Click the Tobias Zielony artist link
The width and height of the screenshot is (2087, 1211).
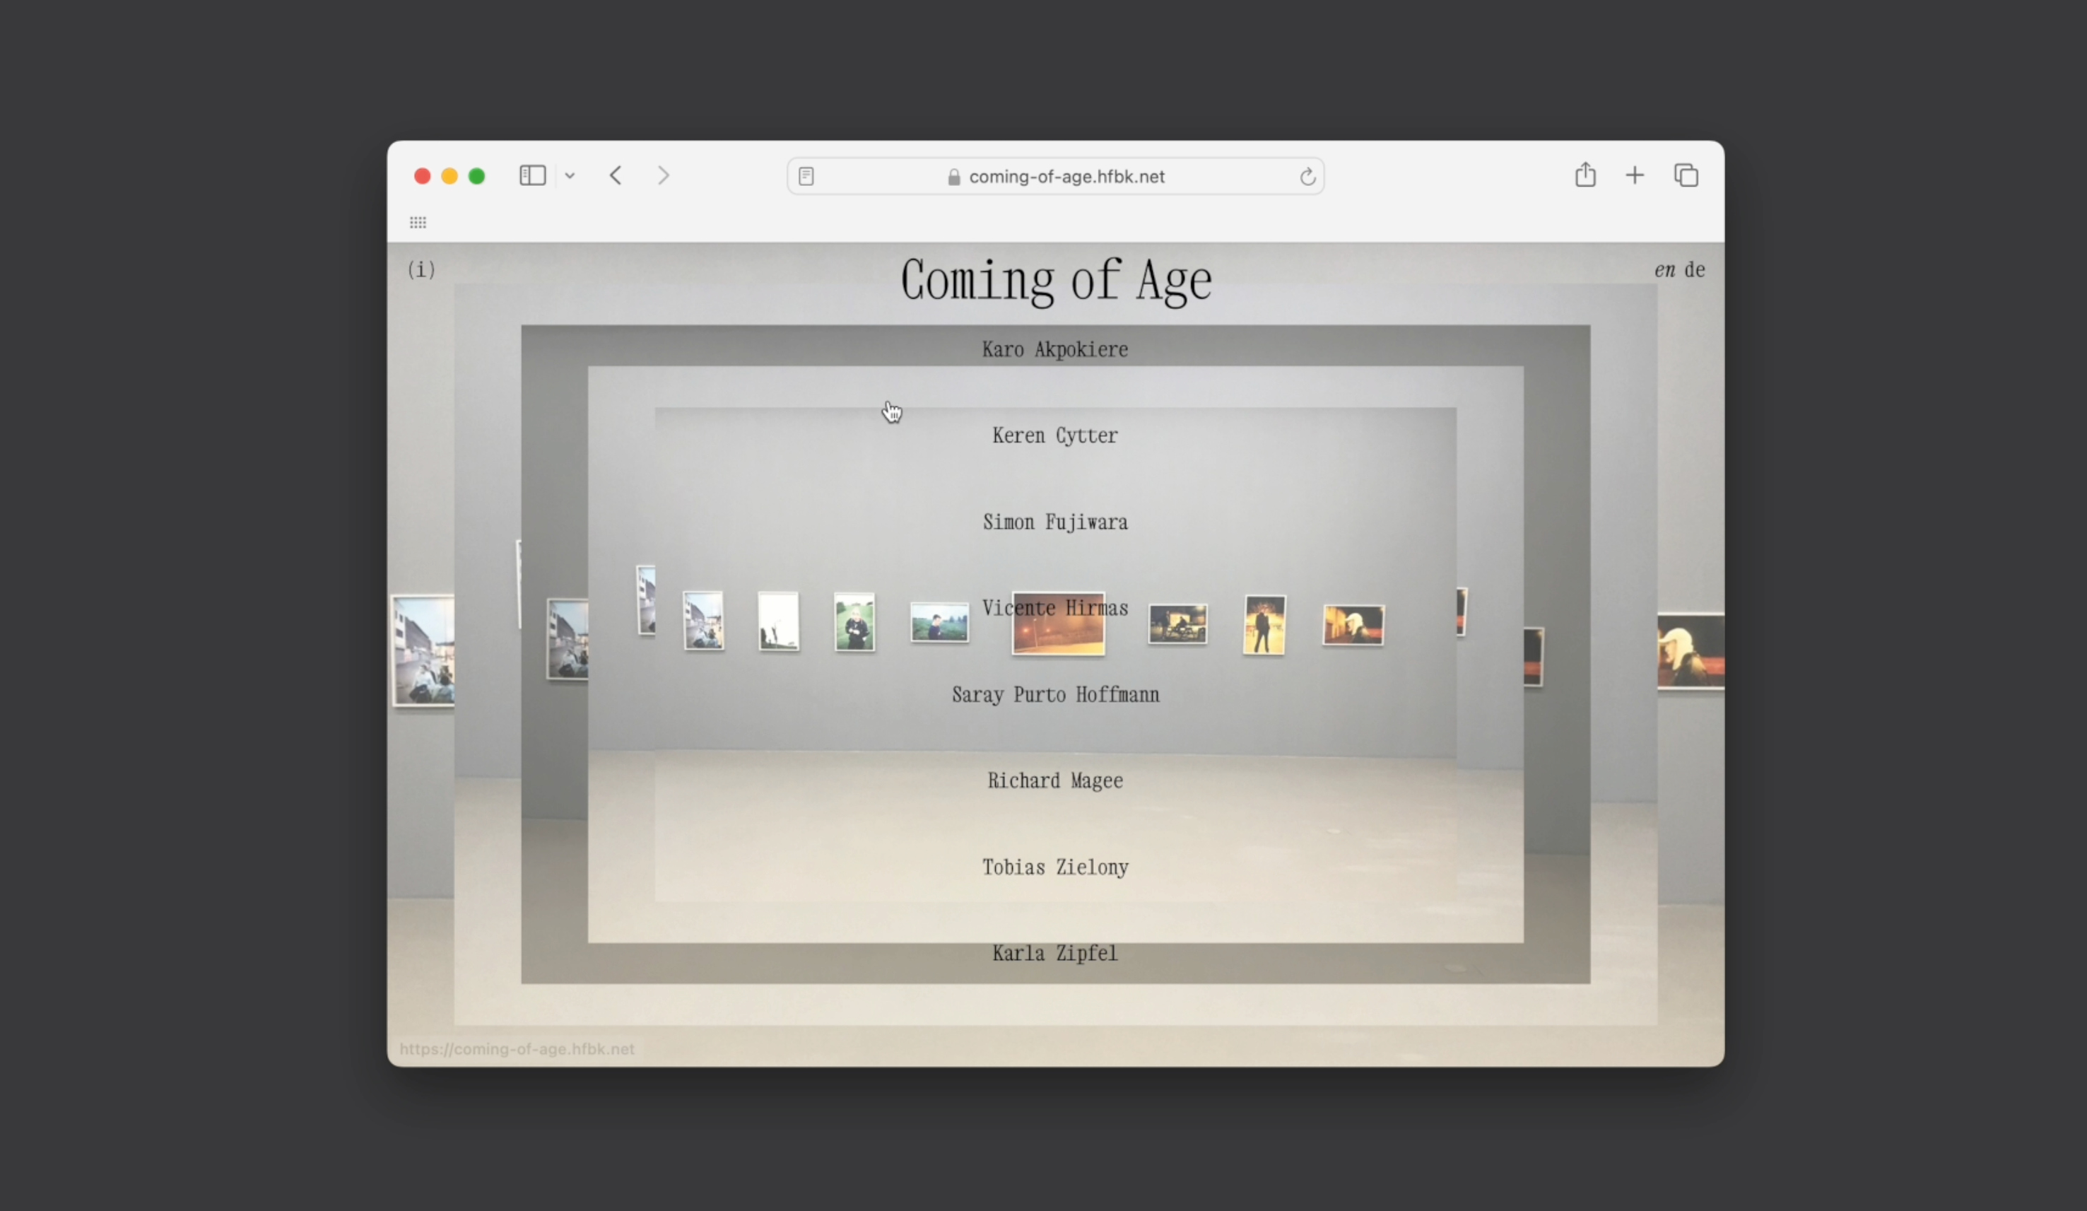click(1054, 867)
